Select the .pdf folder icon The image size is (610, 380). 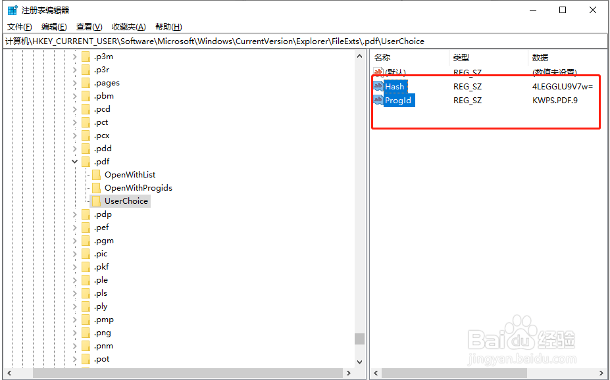(86, 162)
